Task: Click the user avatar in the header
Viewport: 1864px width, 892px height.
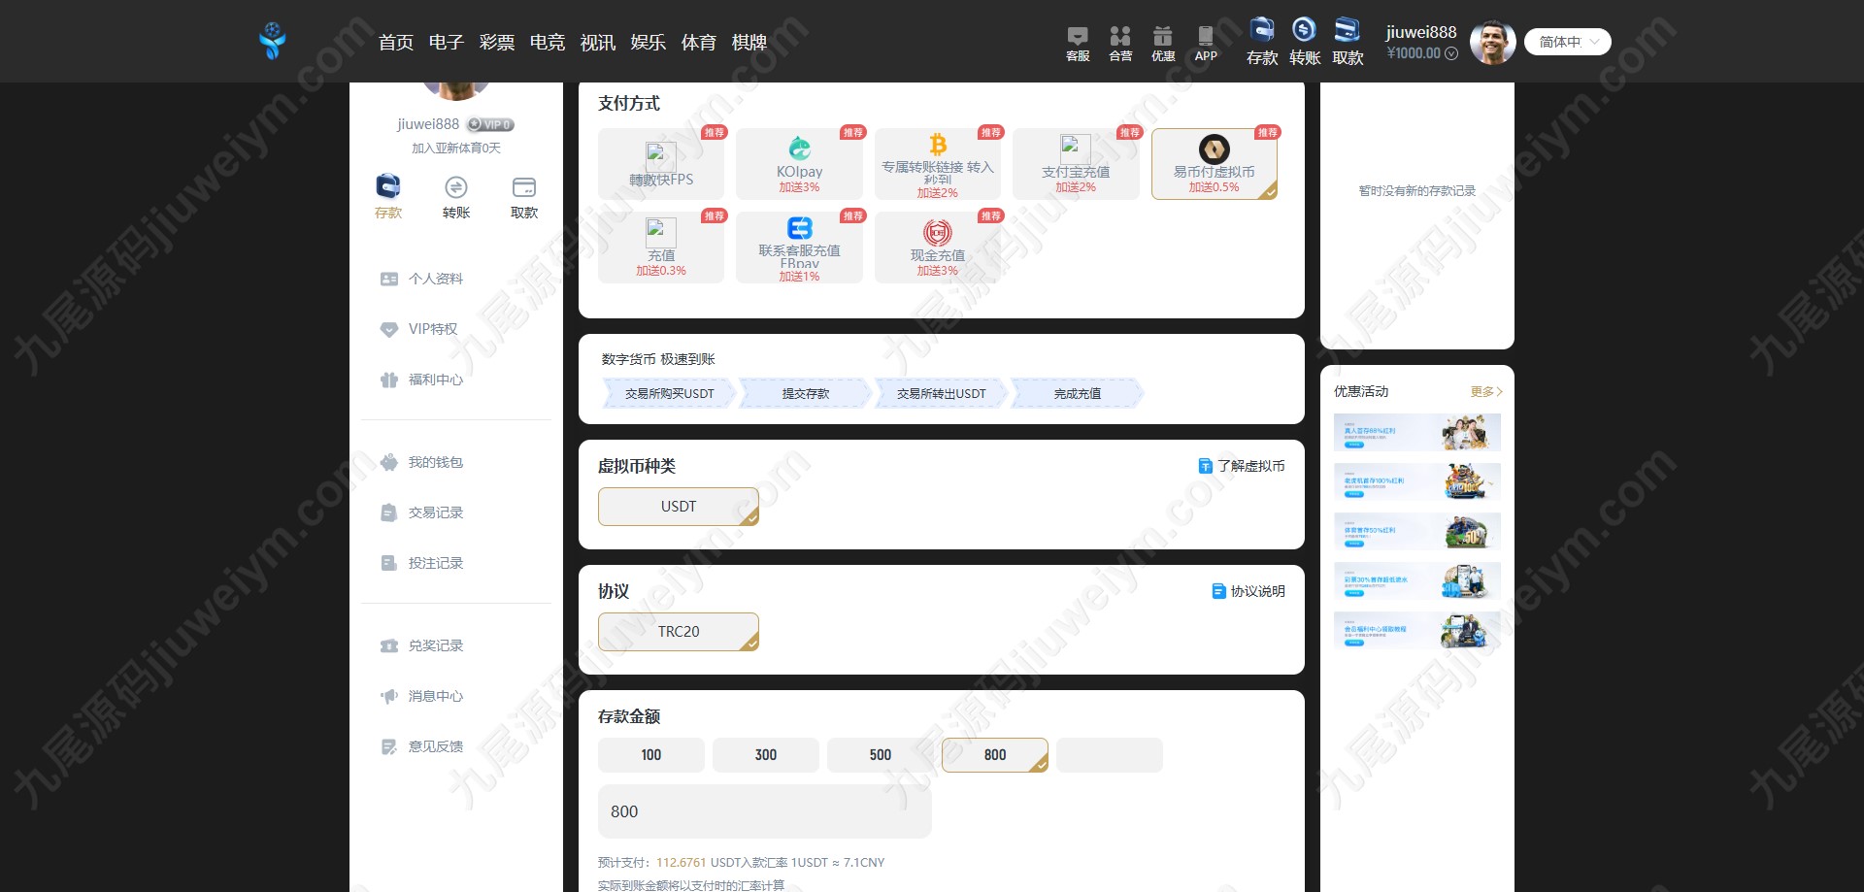Action: [x=1492, y=42]
